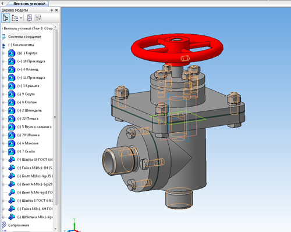Select the Шайба 10 ГОСТ row
This screenshot has height=232, width=291.
[x=35, y=159]
